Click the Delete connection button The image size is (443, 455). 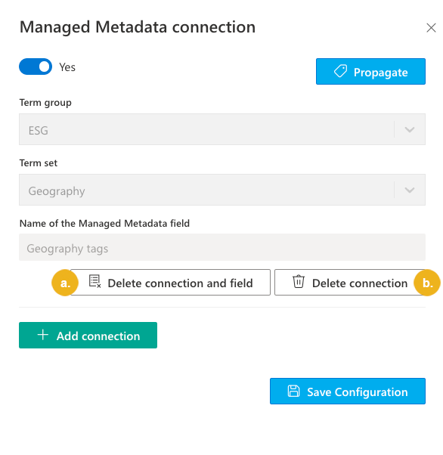350,283
